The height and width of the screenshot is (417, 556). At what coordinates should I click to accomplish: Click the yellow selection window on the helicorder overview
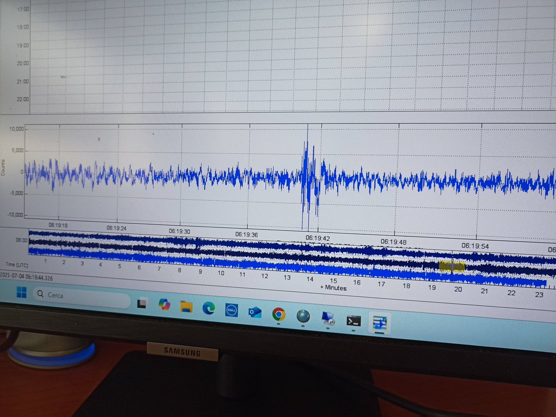click(x=452, y=266)
